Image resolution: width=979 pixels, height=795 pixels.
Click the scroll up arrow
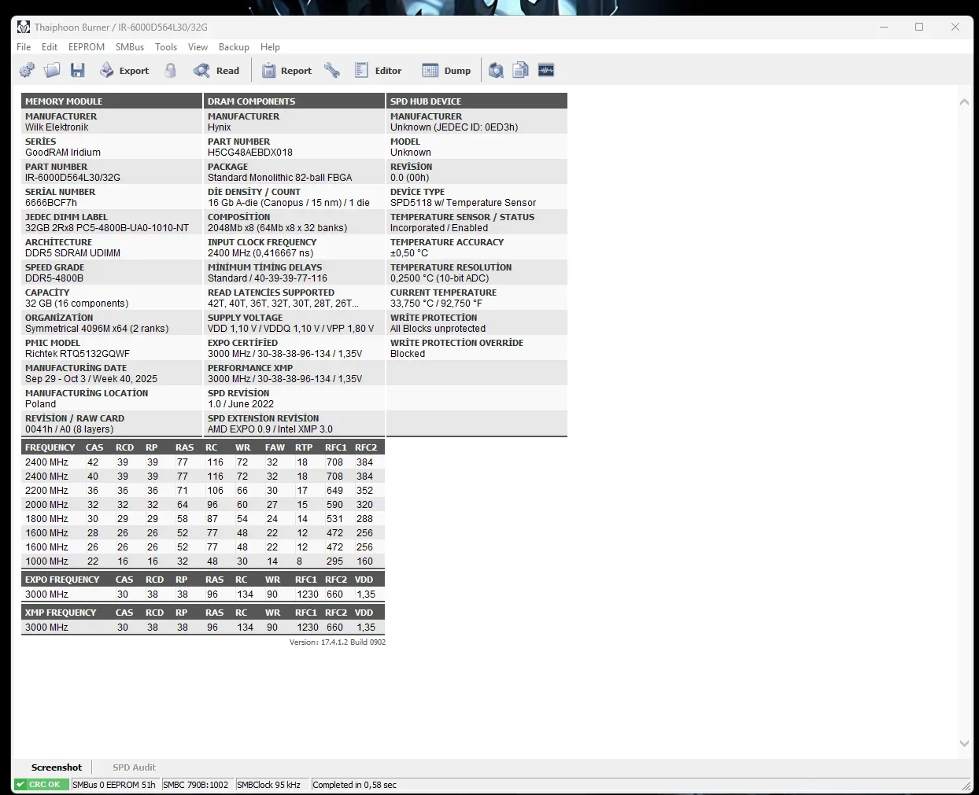click(x=964, y=101)
